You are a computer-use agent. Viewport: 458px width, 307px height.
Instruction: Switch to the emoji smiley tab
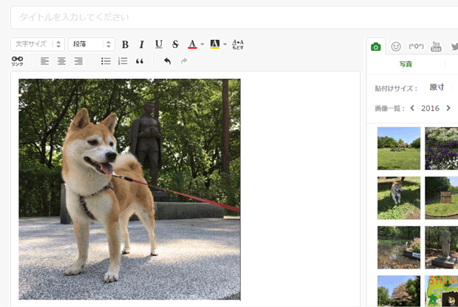[x=396, y=46]
